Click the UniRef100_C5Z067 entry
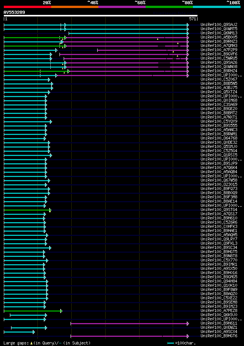Viewport: 244px width, 346px height. tap(219, 79)
